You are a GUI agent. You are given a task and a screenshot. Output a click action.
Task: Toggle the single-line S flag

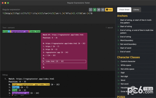[x=103, y=10]
